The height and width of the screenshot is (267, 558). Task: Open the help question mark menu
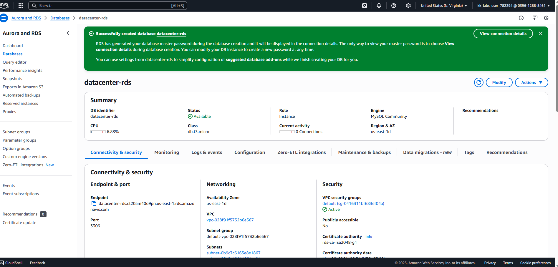[394, 6]
